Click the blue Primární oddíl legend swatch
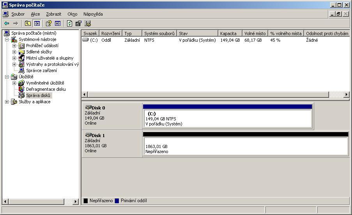This screenshot has width=352, height=215. click(x=117, y=201)
